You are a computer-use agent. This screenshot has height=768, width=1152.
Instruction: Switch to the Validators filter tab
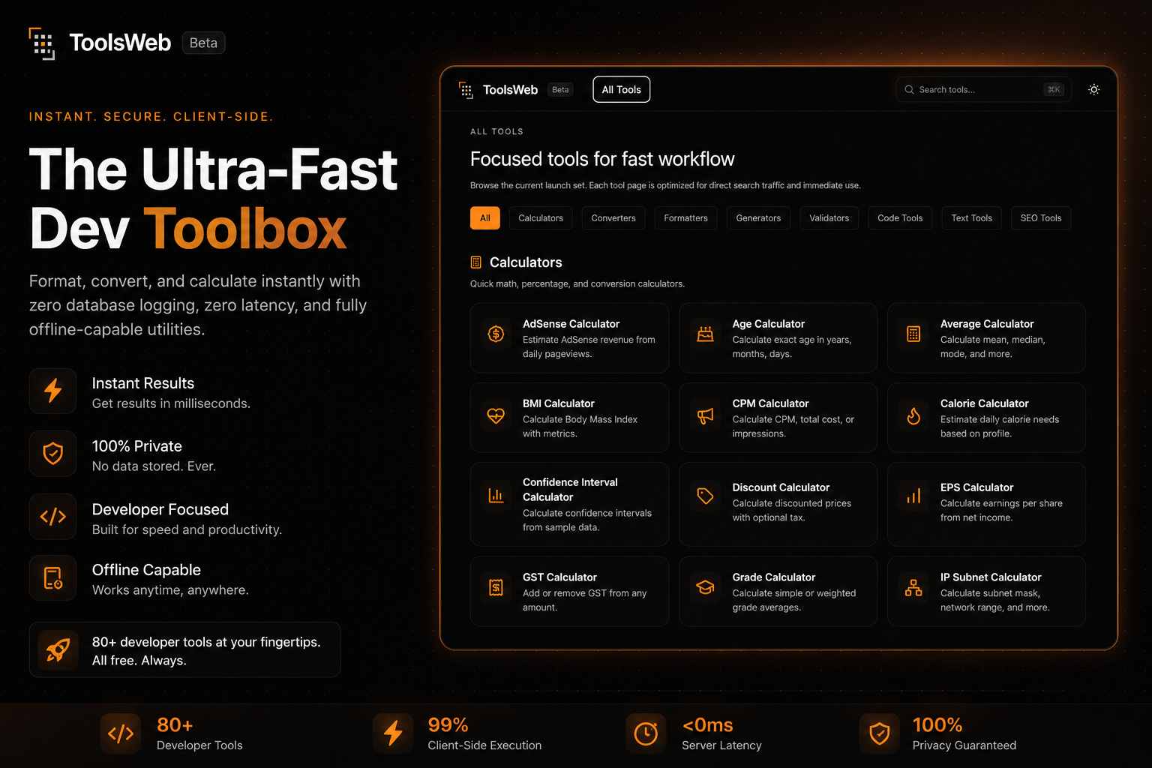[x=829, y=218]
